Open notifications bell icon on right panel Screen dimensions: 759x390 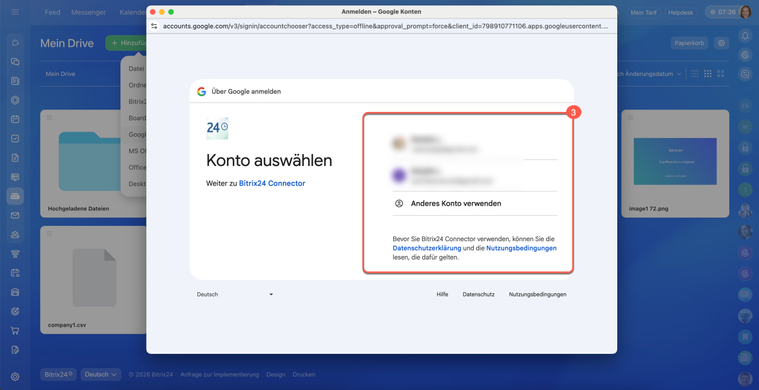click(745, 36)
